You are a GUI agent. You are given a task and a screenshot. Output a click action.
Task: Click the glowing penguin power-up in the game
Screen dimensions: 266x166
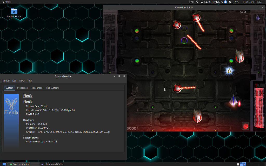(229, 71)
